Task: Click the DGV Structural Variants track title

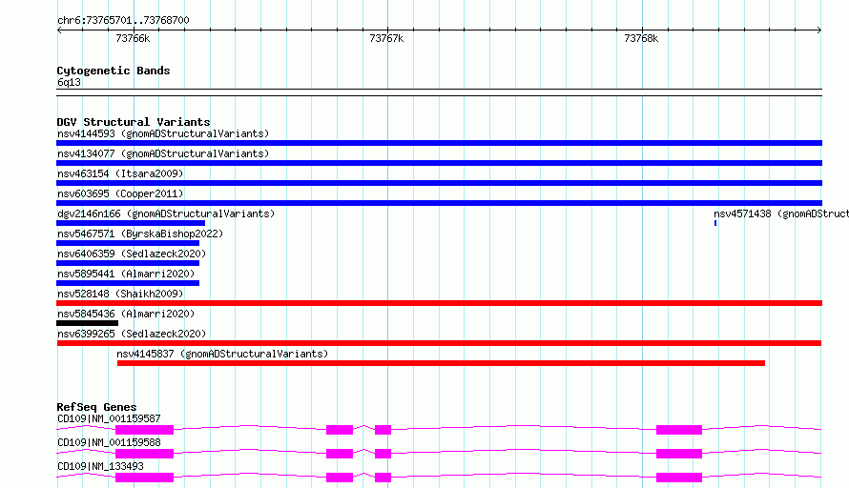Action: tap(134, 122)
